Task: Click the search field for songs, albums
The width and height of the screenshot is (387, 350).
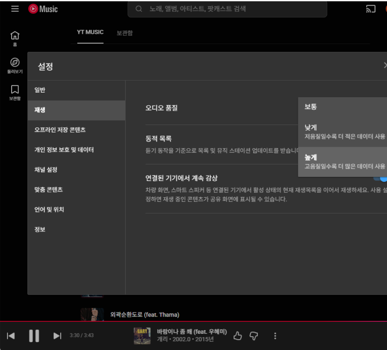Action: click(x=227, y=9)
